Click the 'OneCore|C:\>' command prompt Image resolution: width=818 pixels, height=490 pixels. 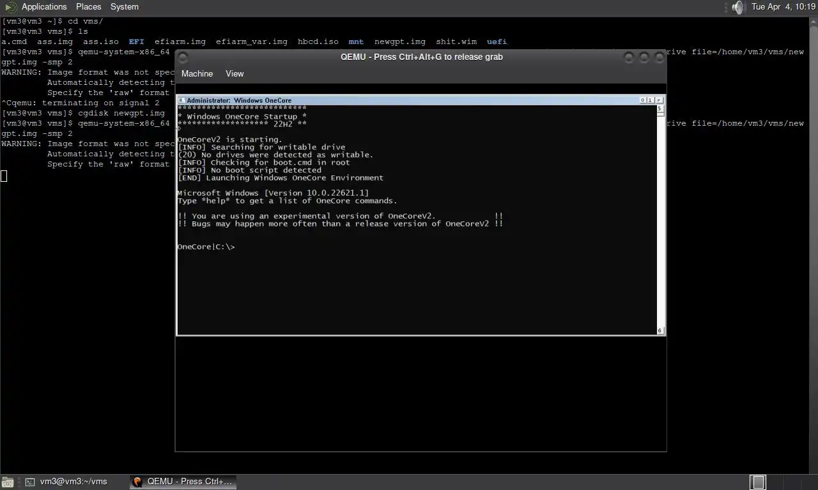(x=206, y=247)
